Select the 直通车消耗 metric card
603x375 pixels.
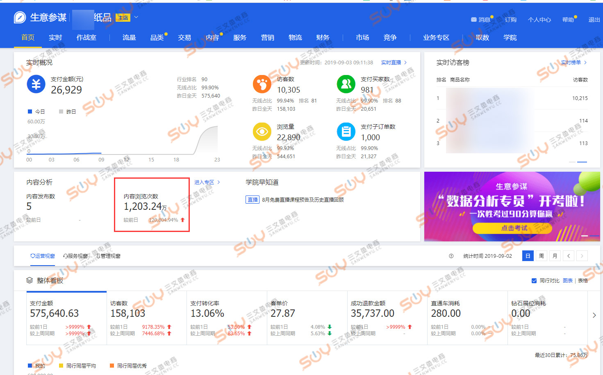[467, 318]
